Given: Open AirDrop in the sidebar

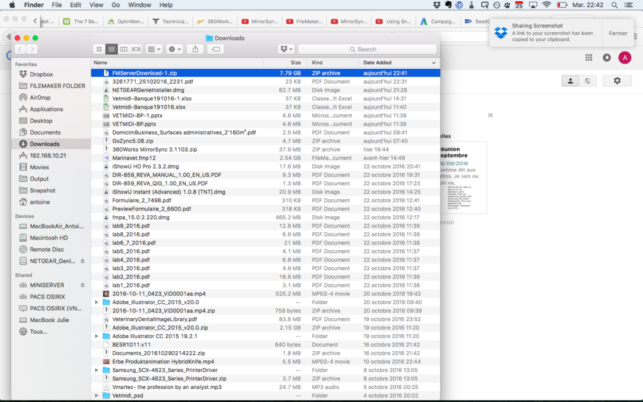Looking at the screenshot, I should pos(40,98).
